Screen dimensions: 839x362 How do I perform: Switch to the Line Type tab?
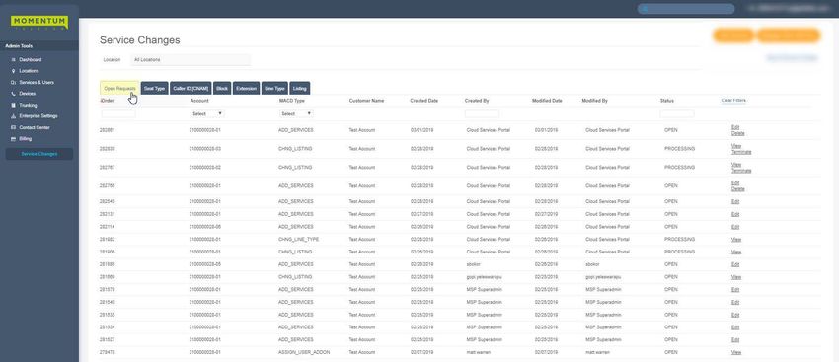[275, 88]
